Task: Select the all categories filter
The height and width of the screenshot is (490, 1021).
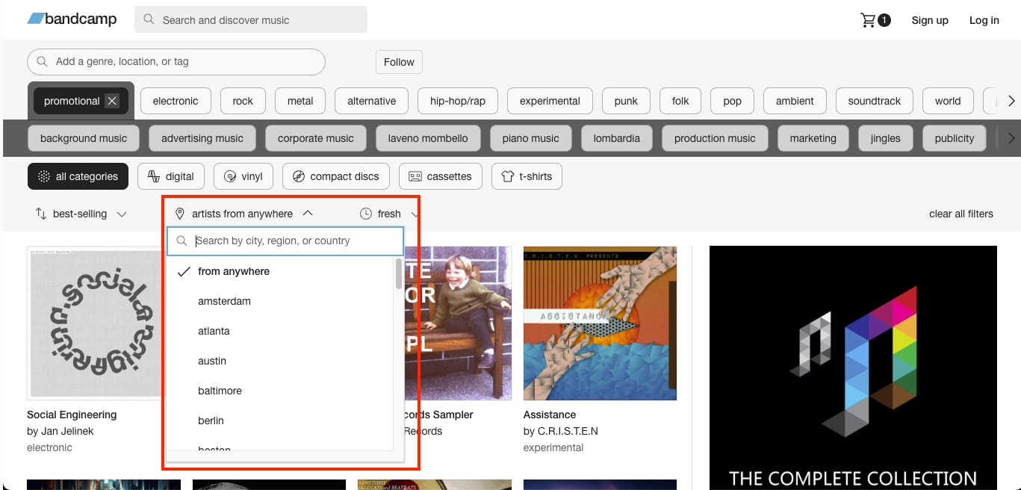Action: click(78, 176)
